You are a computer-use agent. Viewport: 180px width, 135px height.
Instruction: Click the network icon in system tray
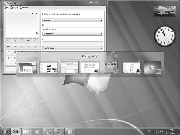(x=157, y=132)
